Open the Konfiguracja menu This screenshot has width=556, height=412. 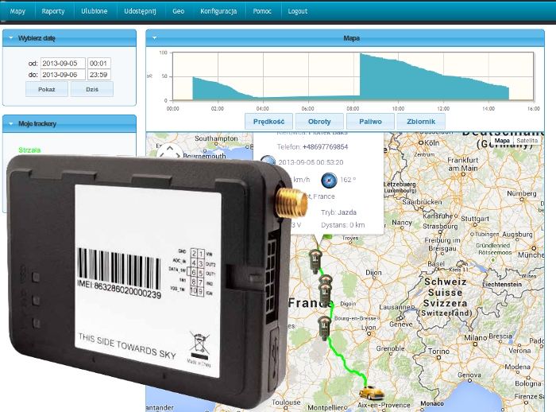click(218, 11)
